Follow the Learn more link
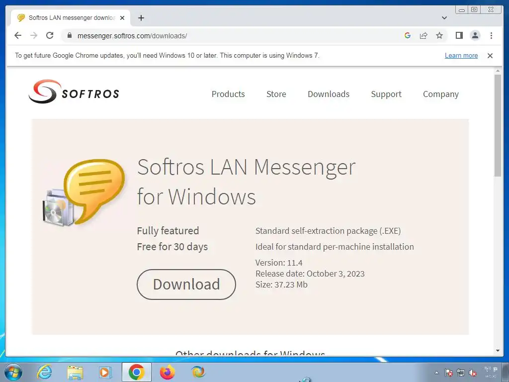Screen dimensions: 509x382 (461, 56)
